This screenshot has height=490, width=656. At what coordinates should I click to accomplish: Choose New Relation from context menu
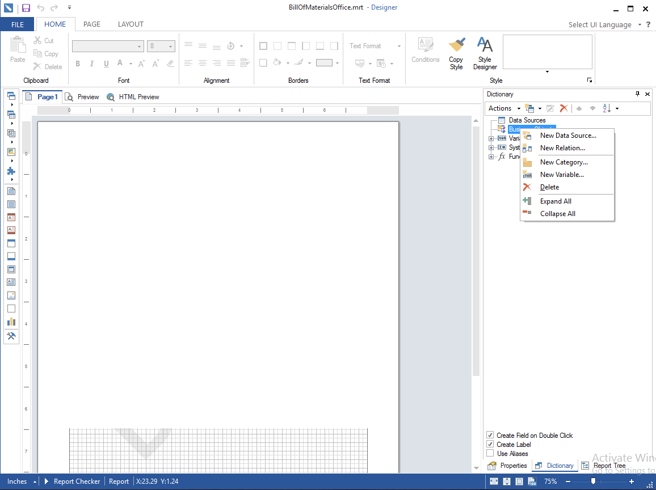point(567,148)
